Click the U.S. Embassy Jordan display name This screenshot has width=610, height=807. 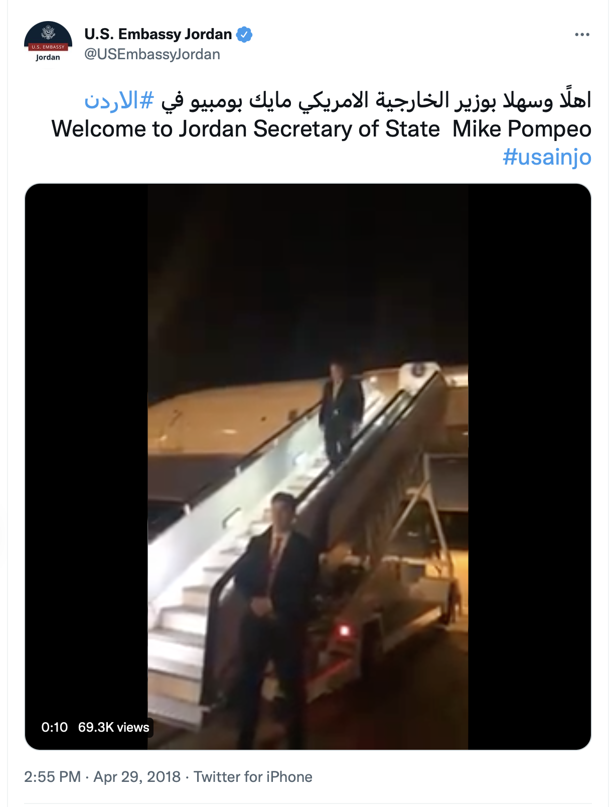[158, 34]
